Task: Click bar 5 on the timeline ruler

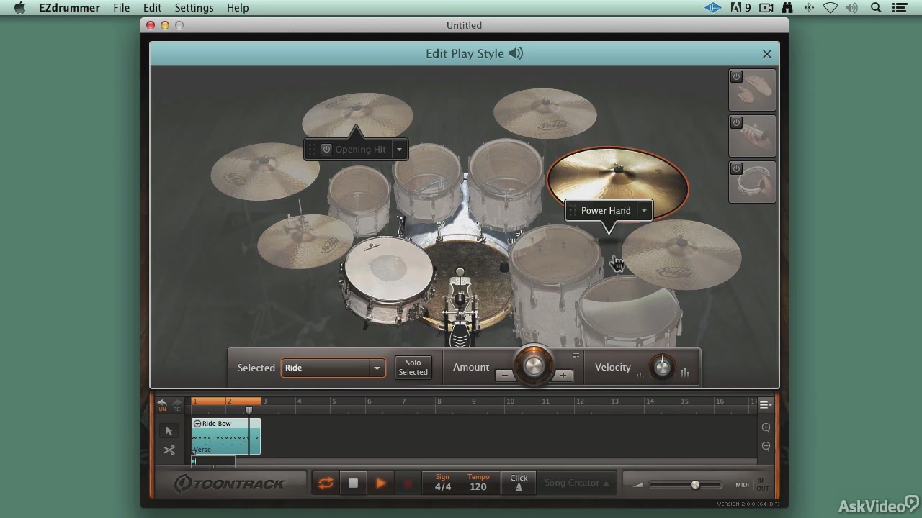Action: 334,401
